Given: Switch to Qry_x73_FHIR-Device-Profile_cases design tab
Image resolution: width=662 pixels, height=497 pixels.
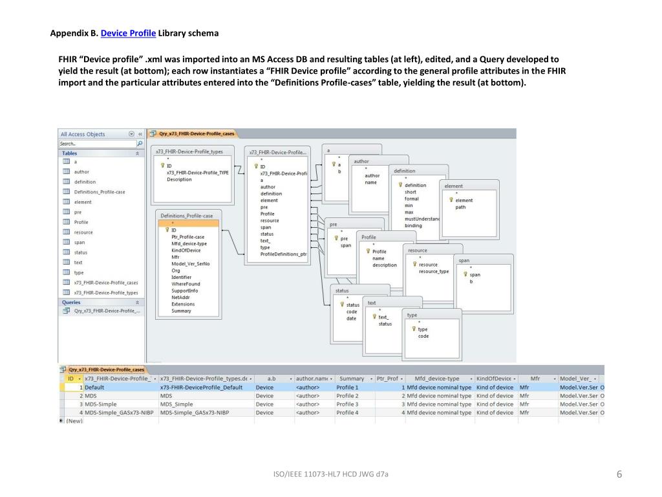Looking at the screenshot, I should (193, 133).
